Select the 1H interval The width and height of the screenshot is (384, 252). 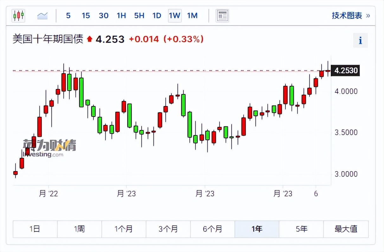(x=121, y=15)
